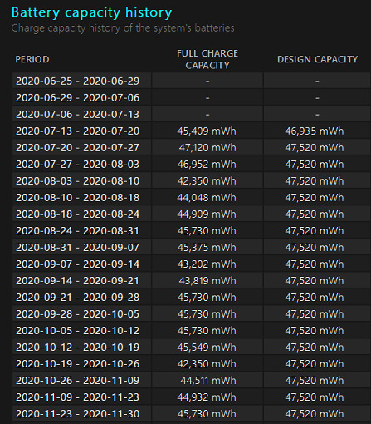Click 47,520 mWh design capacity for 2020-10-26 row
This screenshot has height=424, width=371.
315,381
